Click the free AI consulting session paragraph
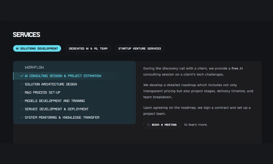The width and height of the screenshot is (273, 164). 193,71
